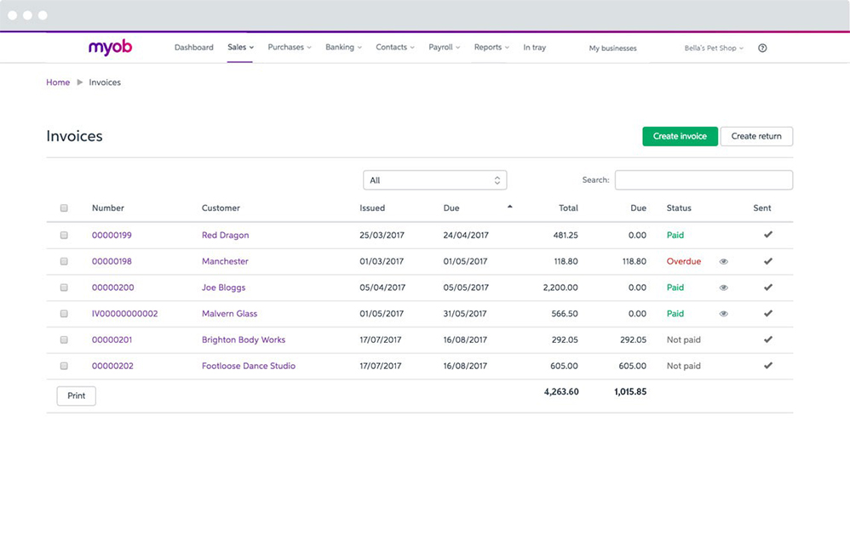Check the checkbox for invoice 00000198
The image size is (850, 535).
pyautogui.click(x=64, y=261)
